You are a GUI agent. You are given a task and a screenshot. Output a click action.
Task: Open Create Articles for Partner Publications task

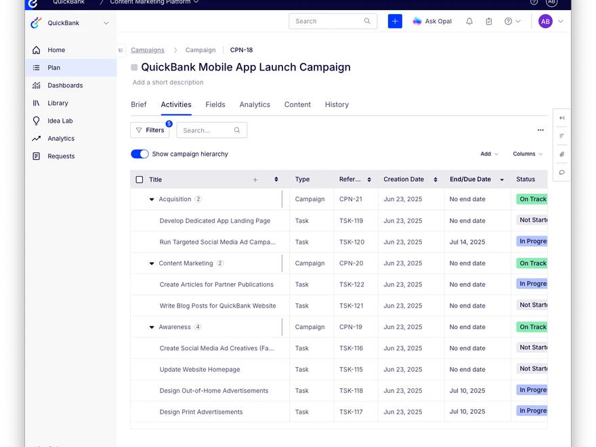tap(216, 284)
